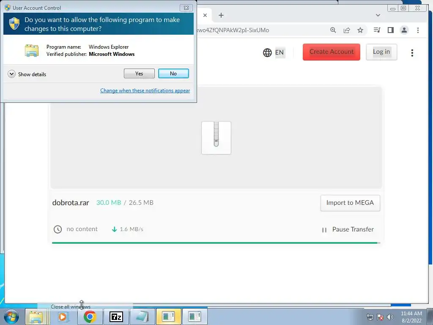Image resolution: width=433 pixels, height=325 pixels.
Task: Bookmark this page with the star icon
Action: 360,30
